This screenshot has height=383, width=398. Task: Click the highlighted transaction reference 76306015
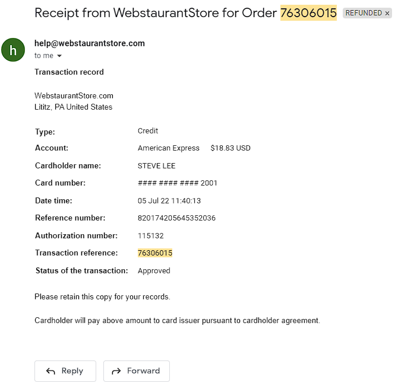pos(155,253)
